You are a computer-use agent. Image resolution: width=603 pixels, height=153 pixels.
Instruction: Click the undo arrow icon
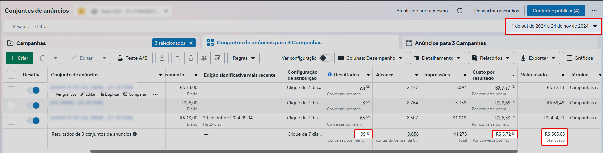point(178,58)
